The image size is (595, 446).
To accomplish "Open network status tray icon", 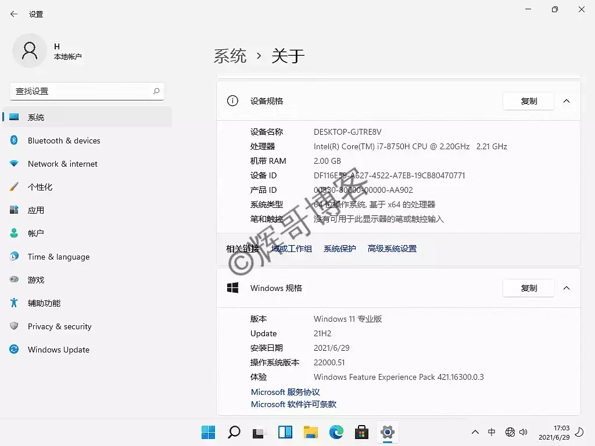I will tap(510, 432).
